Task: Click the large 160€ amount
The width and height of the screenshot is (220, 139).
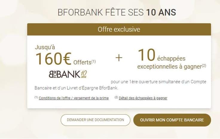Action: (x=54, y=59)
